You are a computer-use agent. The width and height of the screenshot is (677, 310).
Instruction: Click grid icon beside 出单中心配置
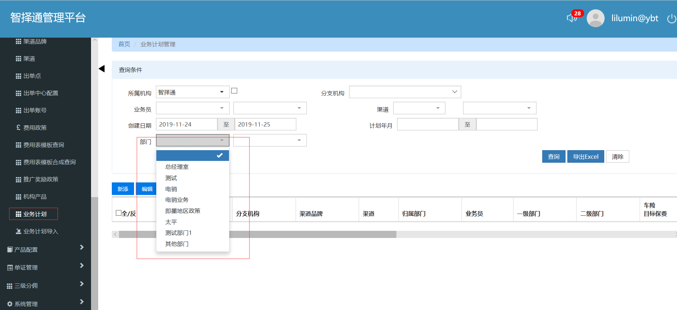[x=18, y=93]
